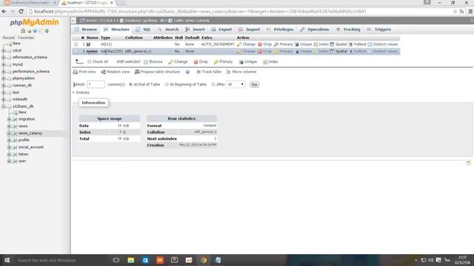This screenshot has width=474, height=266.
Task: Click the Track table eye icon
Action: (x=198, y=72)
